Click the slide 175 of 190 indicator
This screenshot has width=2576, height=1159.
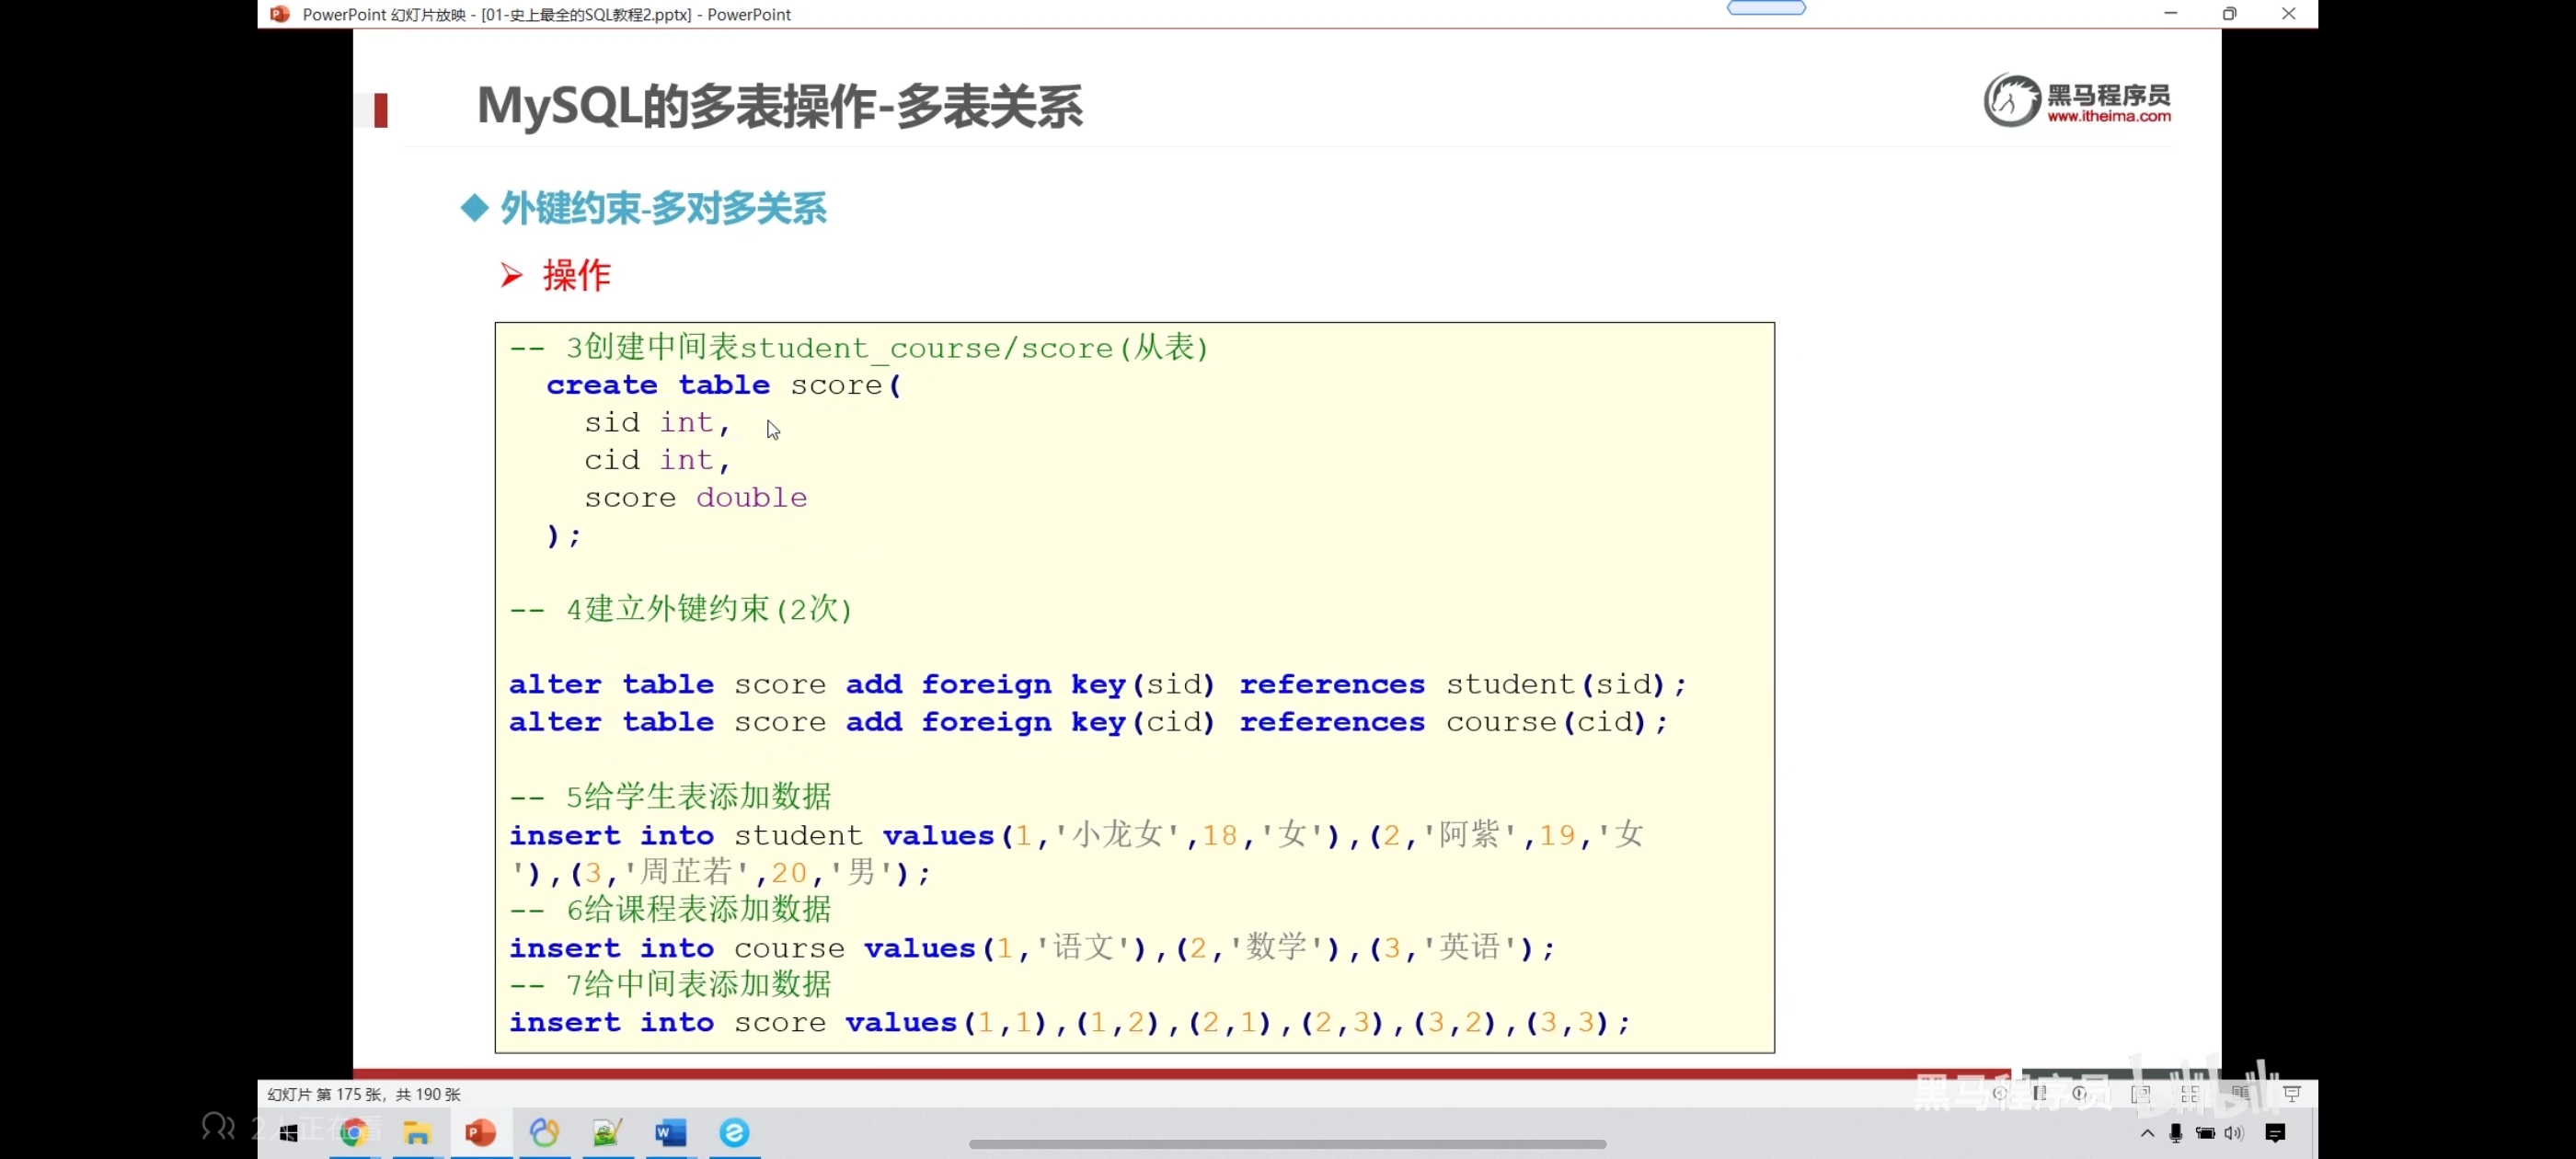(x=364, y=1094)
